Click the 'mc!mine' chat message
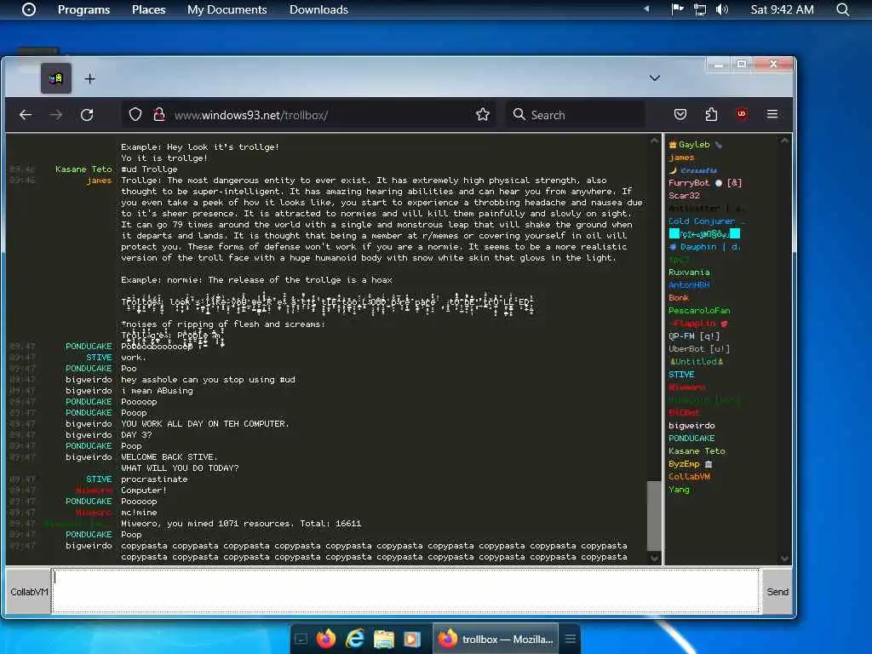Image resolution: width=872 pixels, height=654 pixels. pos(139,513)
